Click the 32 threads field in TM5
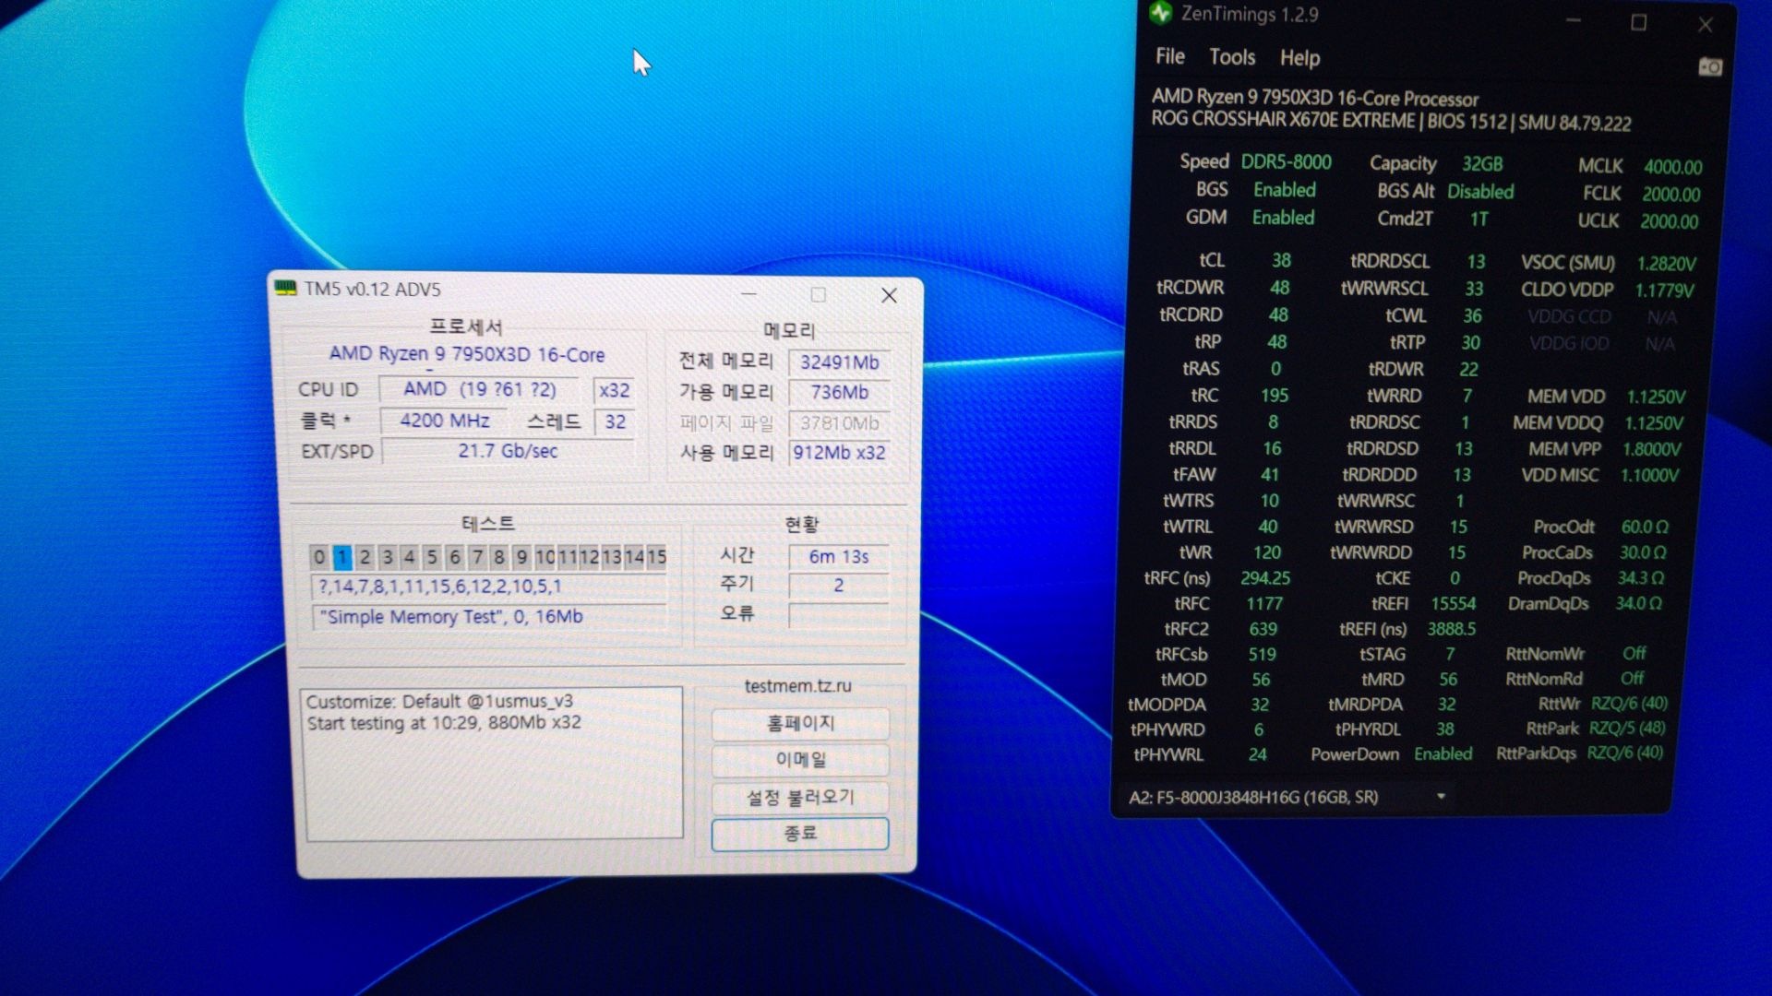Screen dimensions: 1772x996 tap(615, 421)
